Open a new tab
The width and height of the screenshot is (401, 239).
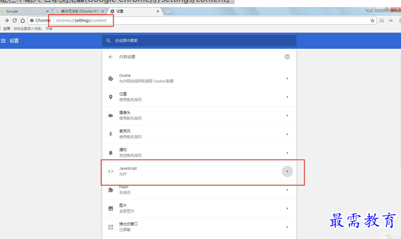pos(169,12)
